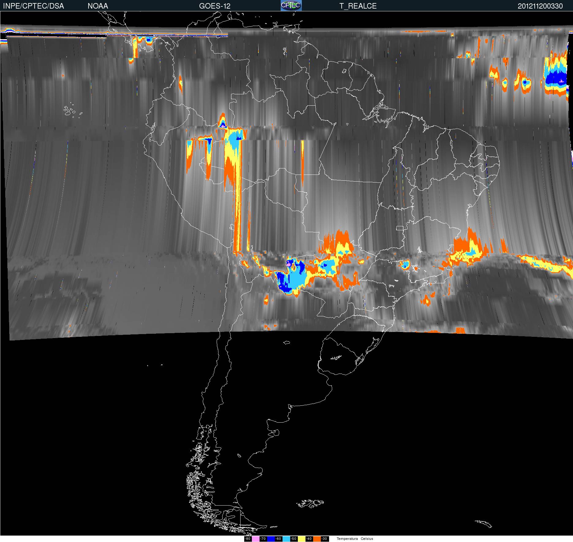The image size is (573, 542).
Task: Pick the yellow legend swatch
Action: click(302, 539)
